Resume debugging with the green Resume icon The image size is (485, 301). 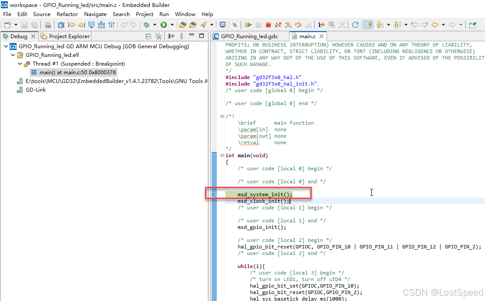point(249,25)
